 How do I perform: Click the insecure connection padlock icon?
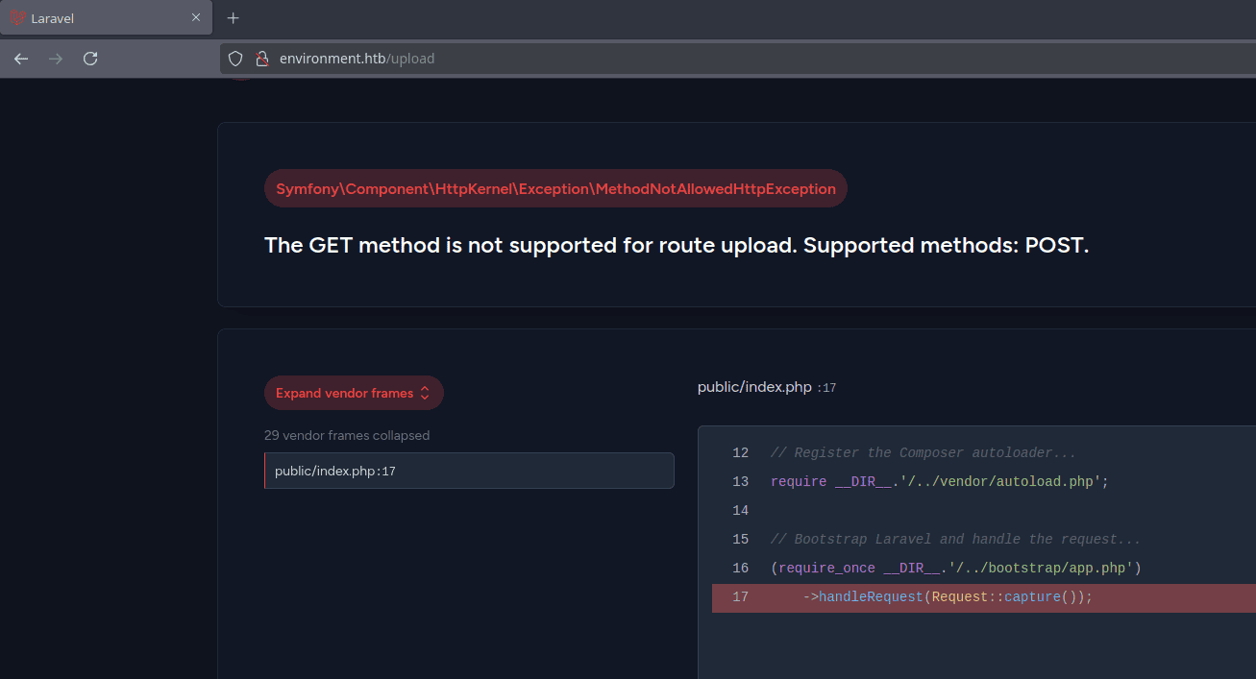click(261, 59)
